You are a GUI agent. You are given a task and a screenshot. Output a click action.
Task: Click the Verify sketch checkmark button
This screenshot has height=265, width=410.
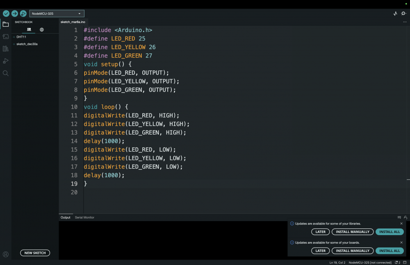click(6, 14)
